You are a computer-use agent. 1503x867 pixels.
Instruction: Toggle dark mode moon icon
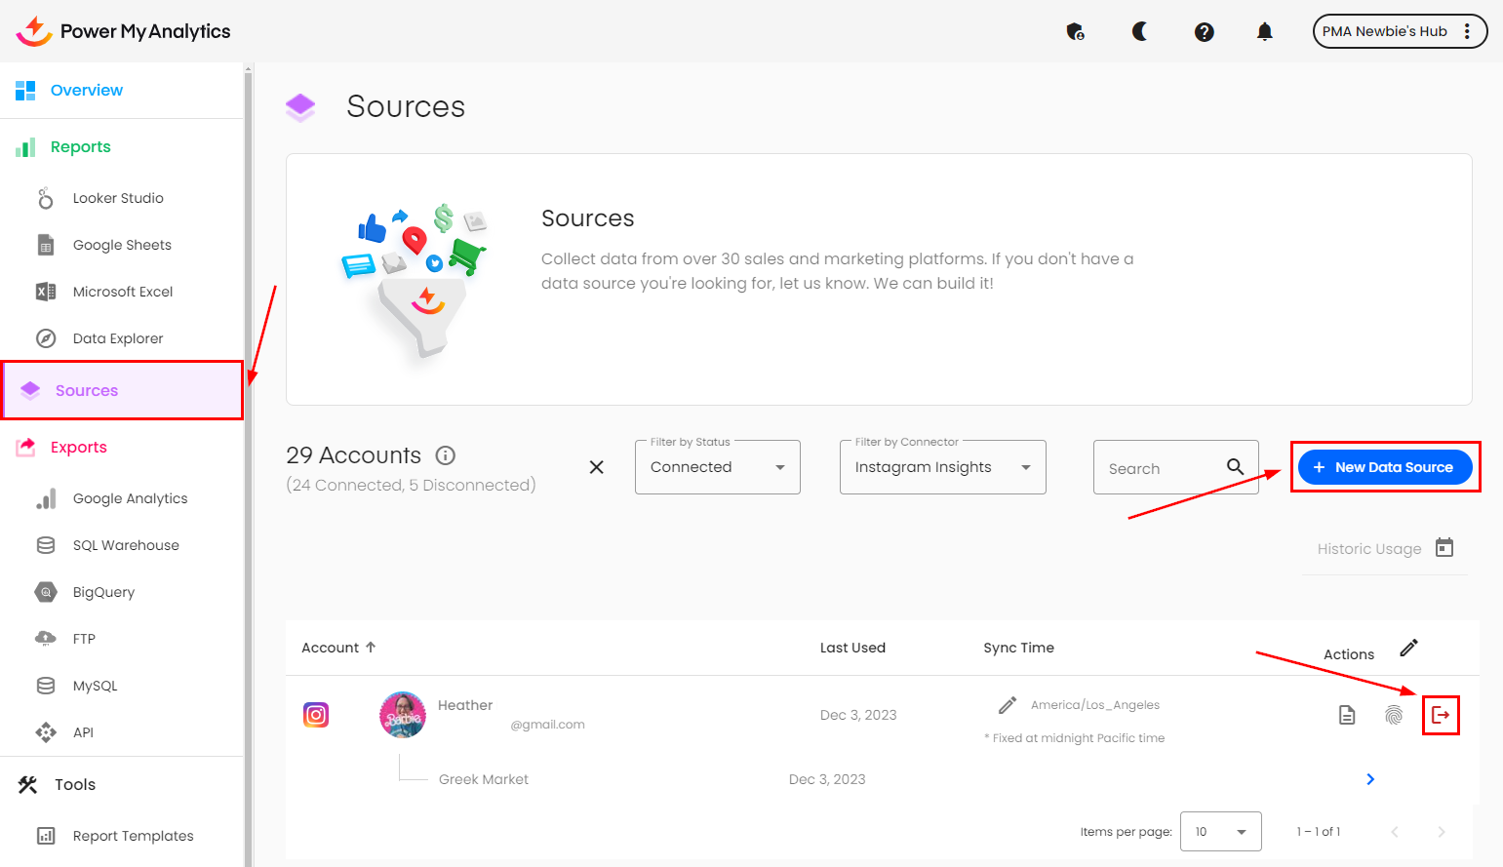point(1139,32)
